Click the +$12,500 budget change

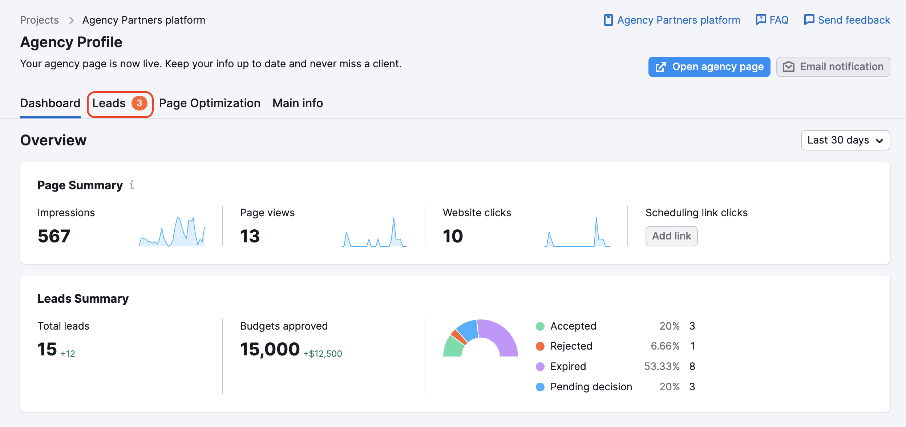pos(323,354)
